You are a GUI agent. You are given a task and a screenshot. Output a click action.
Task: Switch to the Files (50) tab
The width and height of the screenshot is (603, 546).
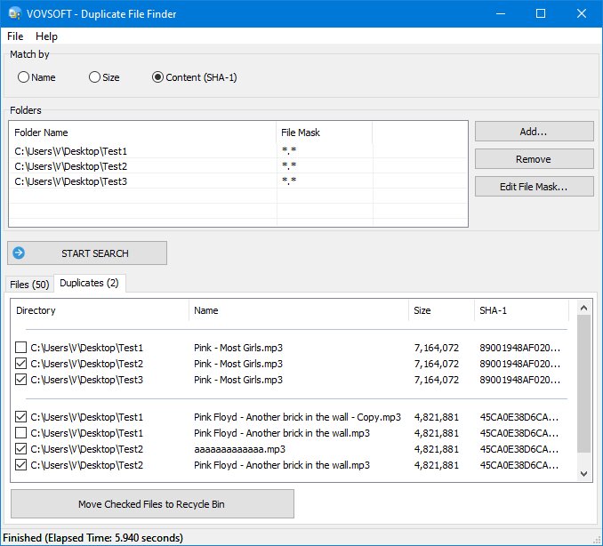point(29,284)
